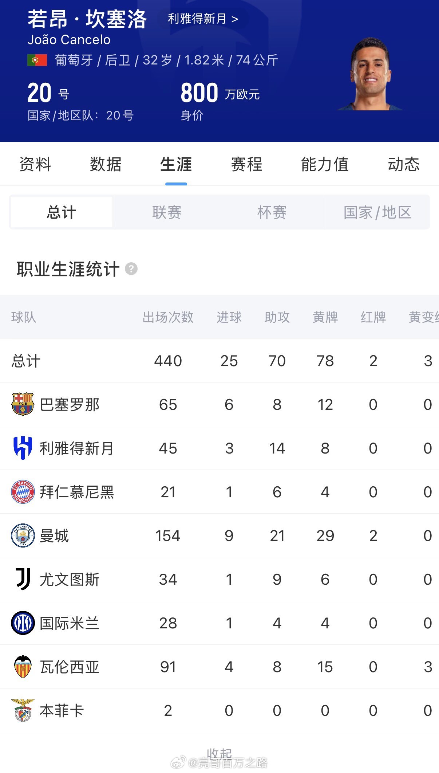Click the Al-Hilal club logo icon

coord(23,448)
